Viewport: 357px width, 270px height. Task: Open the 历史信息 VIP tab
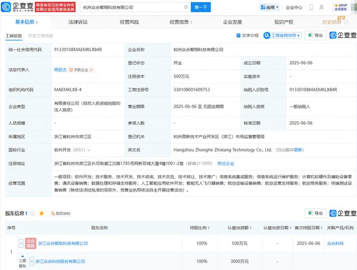(331, 22)
